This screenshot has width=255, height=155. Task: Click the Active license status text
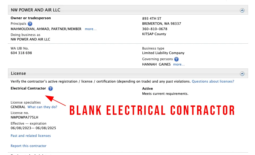pyautogui.click(x=148, y=89)
